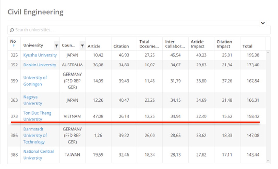
Task: Click Deakin's total score 173,40
Action: click(x=253, y=65)
